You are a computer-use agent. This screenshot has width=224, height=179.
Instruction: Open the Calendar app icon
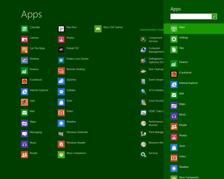pos(24,29)
